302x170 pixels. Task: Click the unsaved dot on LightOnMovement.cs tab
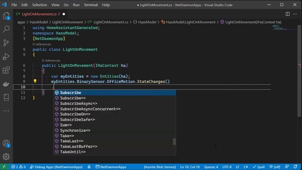[64, 14]
